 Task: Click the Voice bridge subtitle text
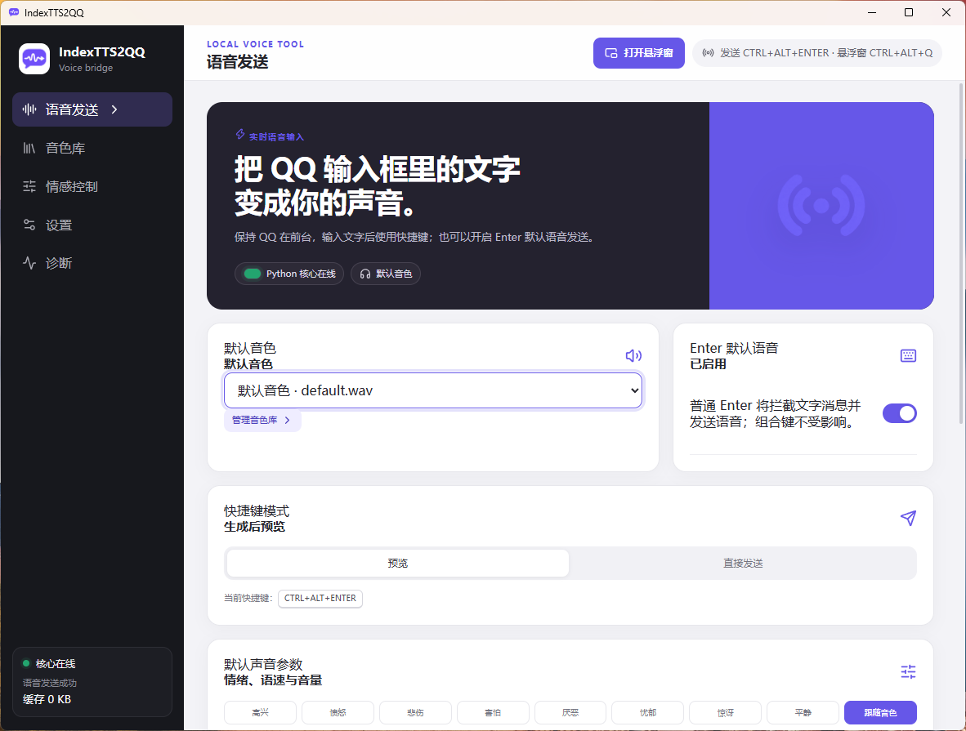[86, 68]
